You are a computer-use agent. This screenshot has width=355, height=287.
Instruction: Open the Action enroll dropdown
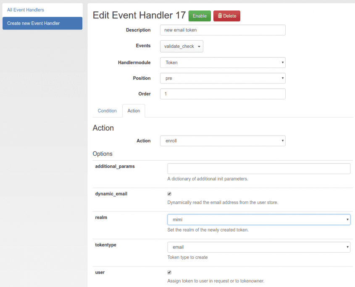[x=223, y=141]
